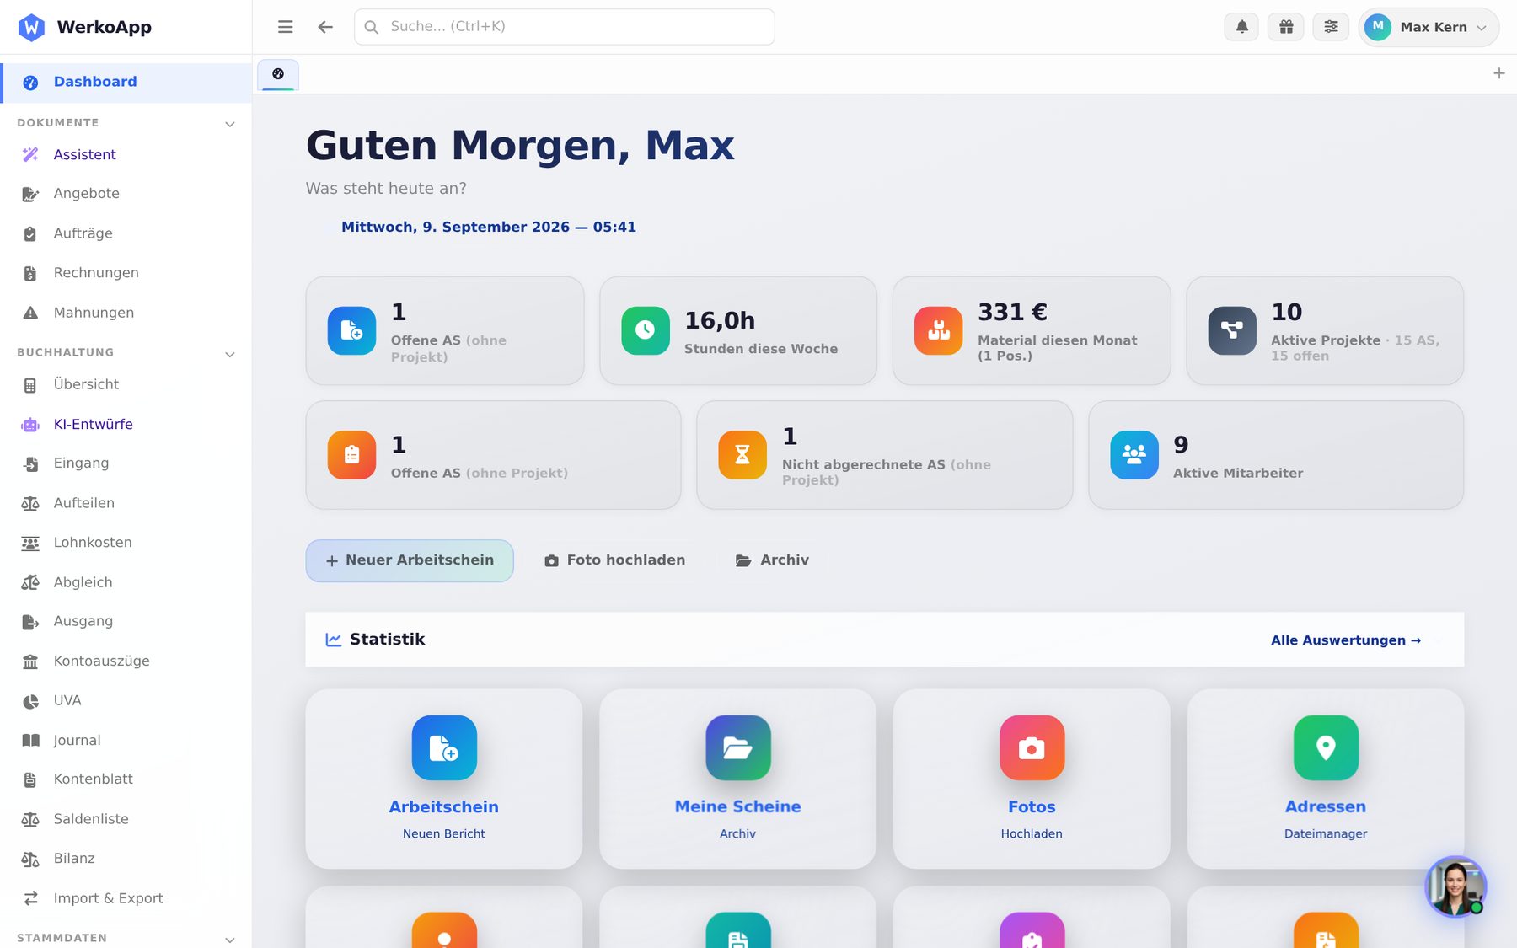
Task: Click the Statistik chart icon
Action: click(334, 640)
